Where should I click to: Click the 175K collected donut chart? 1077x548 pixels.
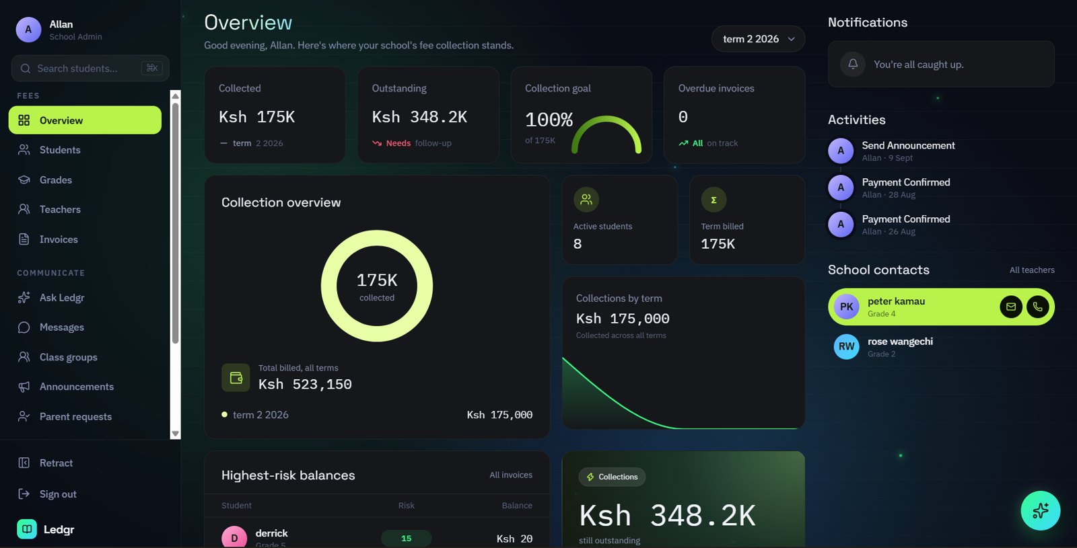[x=377, y=286]
